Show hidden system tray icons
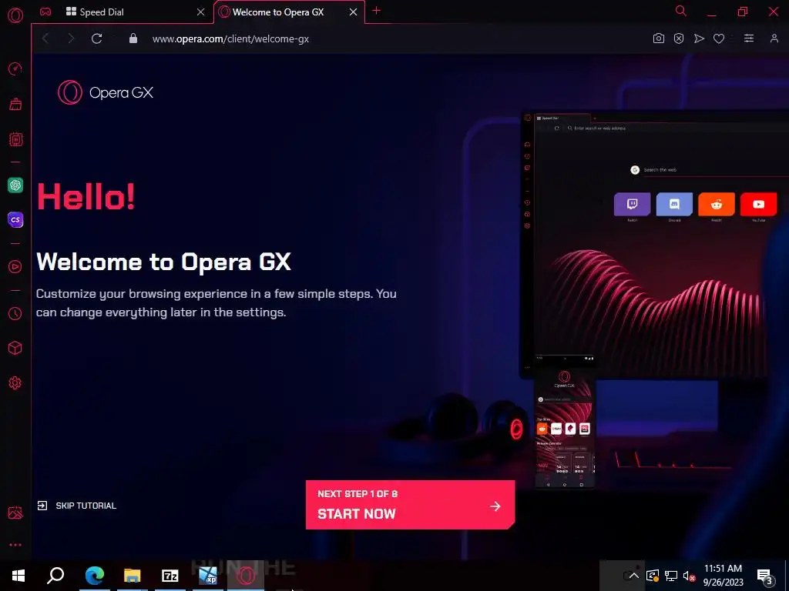Image resolution: width=789 pixels, height=591 pixels. pos(634,576)
